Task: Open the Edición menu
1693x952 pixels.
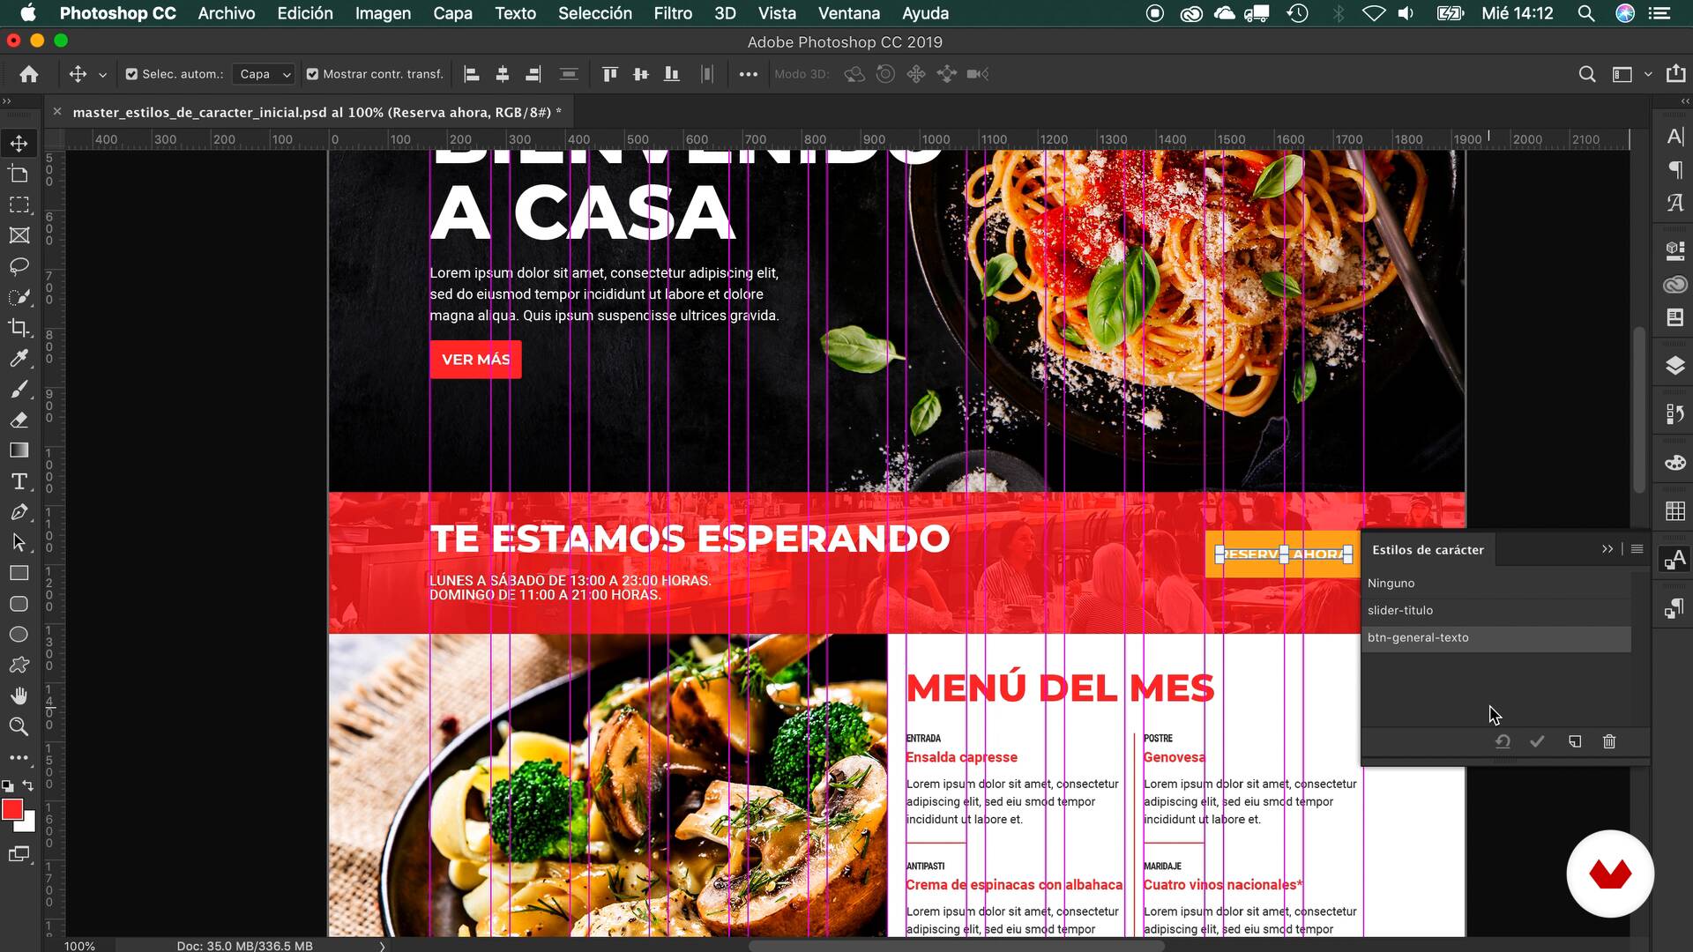Action: pos(305,13)
